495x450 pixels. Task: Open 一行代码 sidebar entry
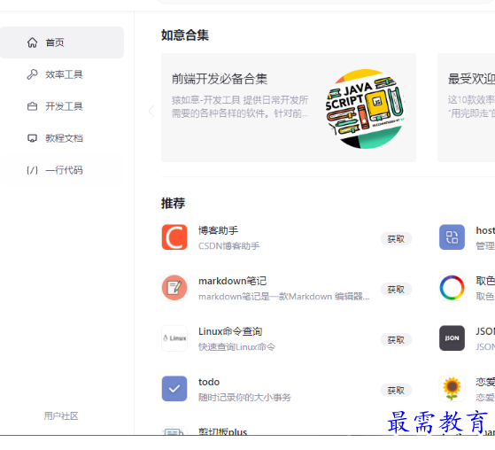pyautogui.click(x=62, y=170)
